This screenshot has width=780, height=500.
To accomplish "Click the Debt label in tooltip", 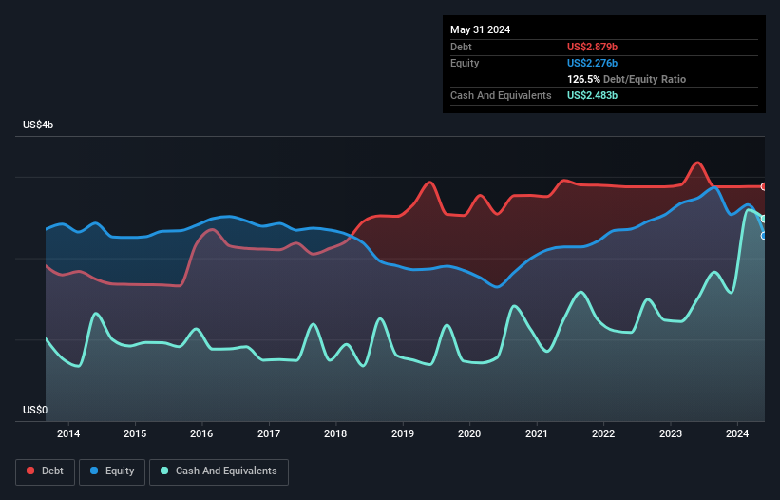I will (x=461, y=47).
